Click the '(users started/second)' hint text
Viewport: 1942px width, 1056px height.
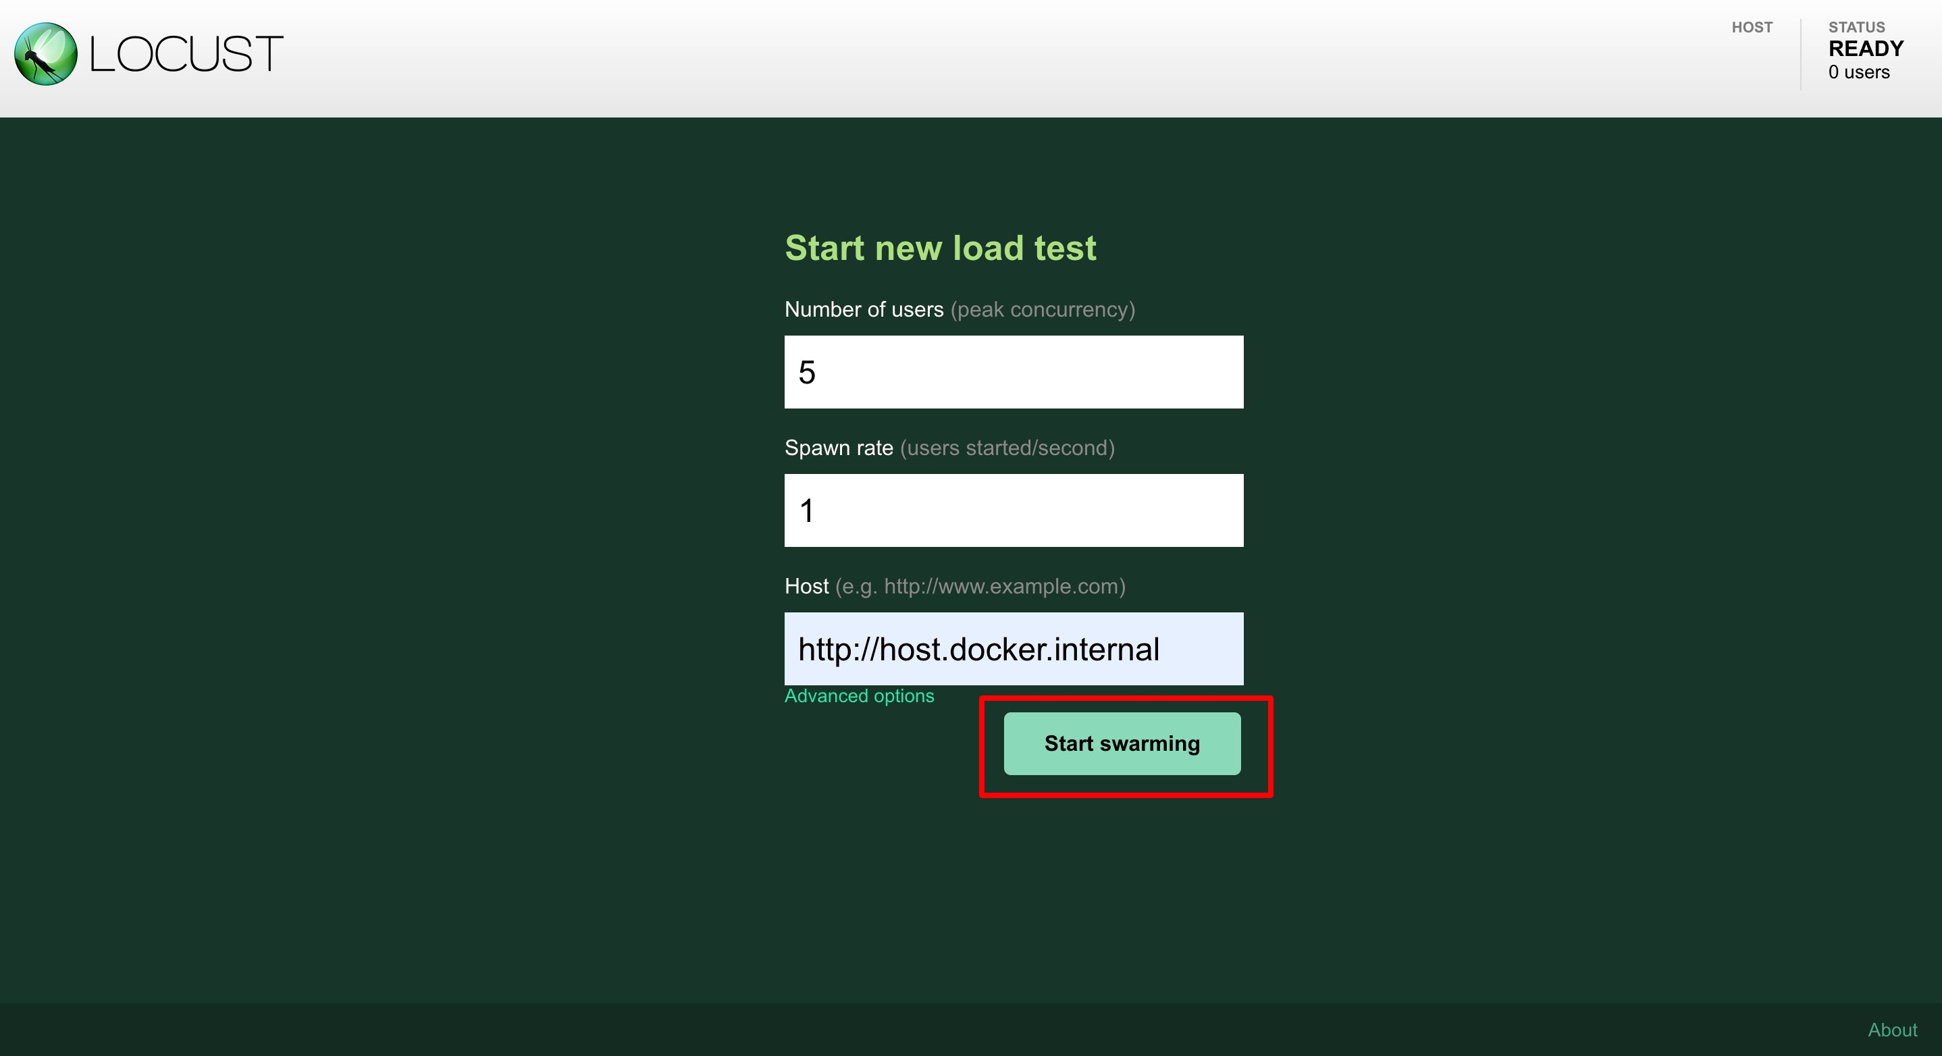click(x=1007, y=448)
